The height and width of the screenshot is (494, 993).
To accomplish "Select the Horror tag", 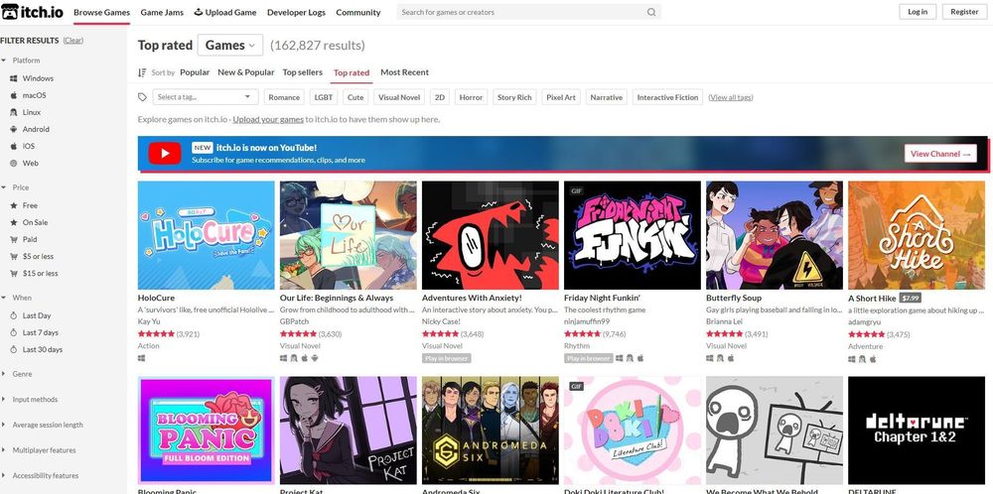I will [x=471, y=97].
